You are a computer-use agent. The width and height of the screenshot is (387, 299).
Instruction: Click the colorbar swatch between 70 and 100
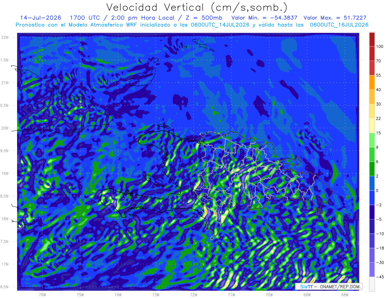click(x=372, y=54)
